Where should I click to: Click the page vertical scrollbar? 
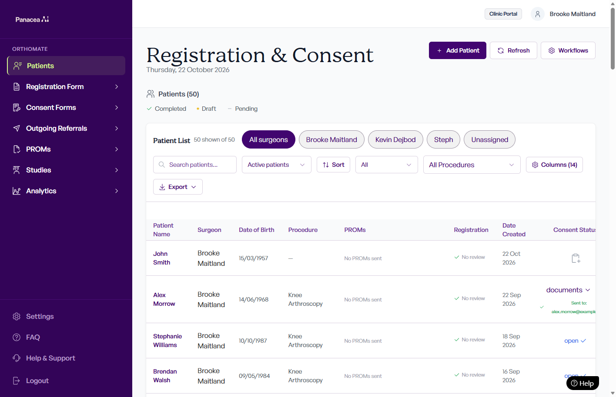click(x=613, y=39)
